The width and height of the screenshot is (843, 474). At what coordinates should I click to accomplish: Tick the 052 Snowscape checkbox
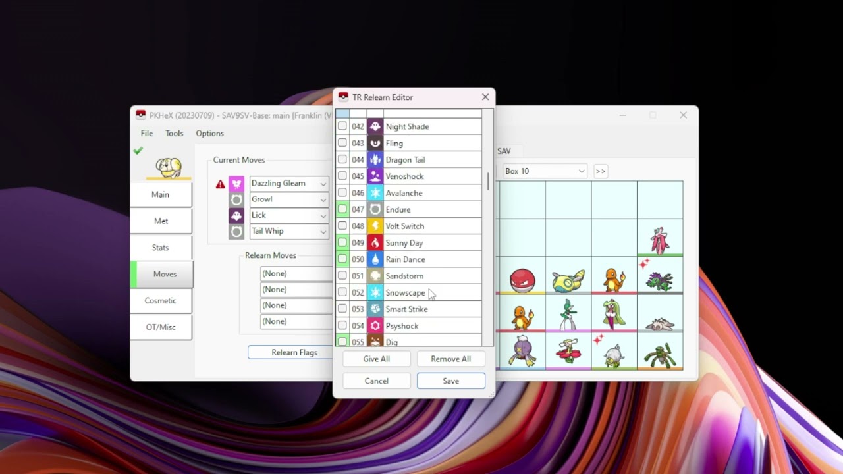[x=342, y=292]
